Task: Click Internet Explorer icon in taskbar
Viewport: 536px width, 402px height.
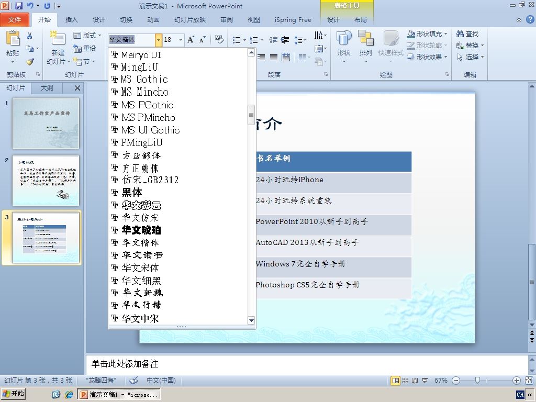Action: point(69,395)
